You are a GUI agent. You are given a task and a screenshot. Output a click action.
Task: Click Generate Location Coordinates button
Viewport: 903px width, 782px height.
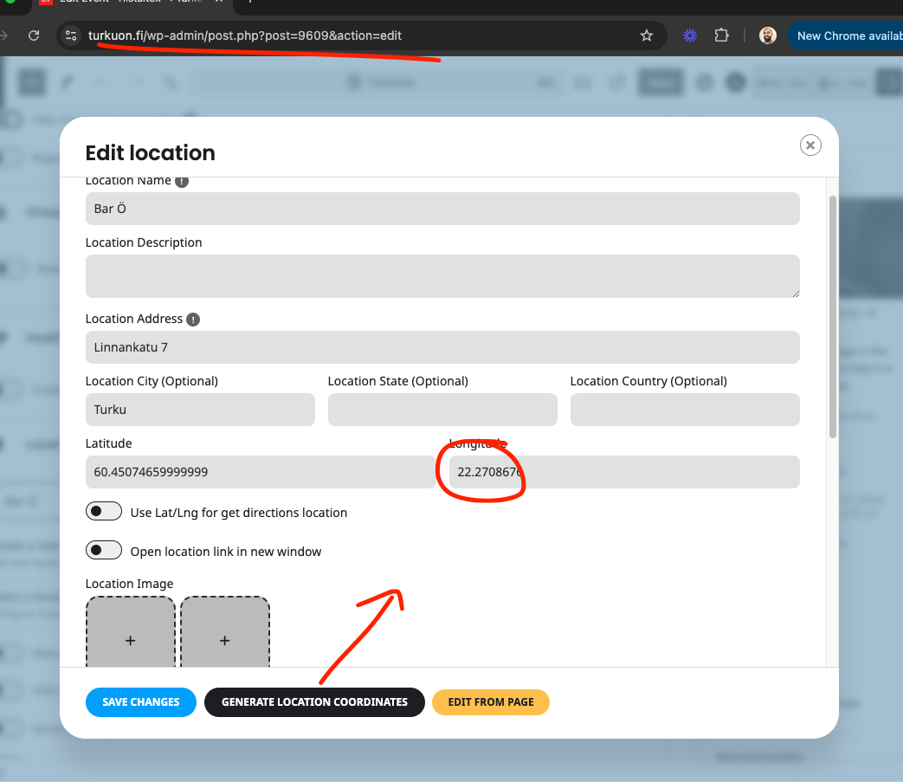click(314, 702)
